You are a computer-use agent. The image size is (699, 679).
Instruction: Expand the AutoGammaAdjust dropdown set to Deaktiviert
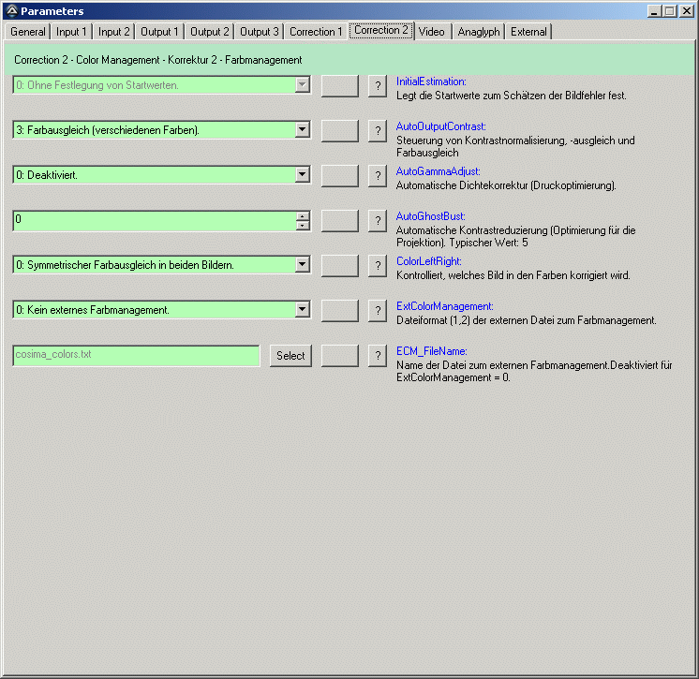point(302,174)
